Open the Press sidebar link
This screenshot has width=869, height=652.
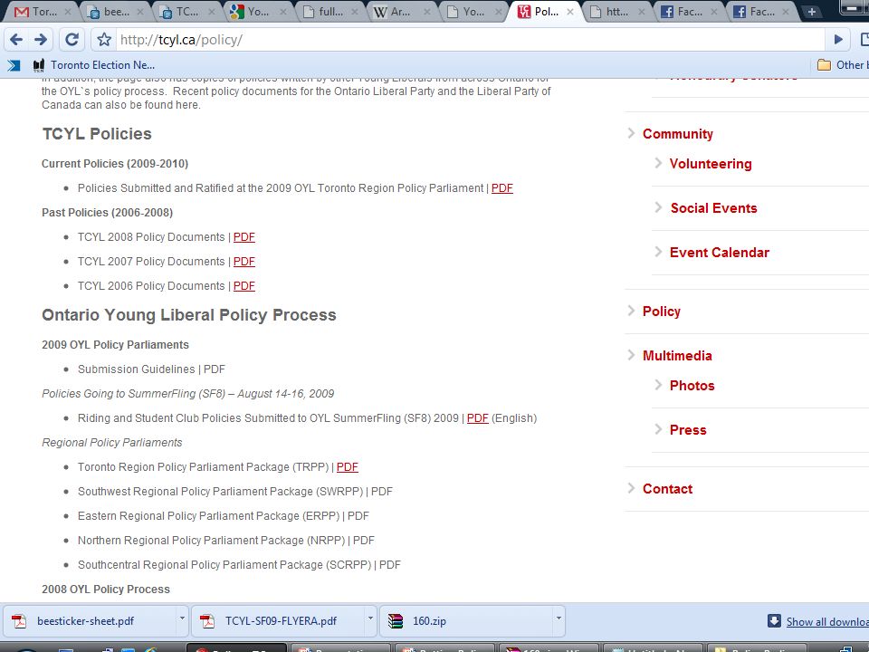688,429
